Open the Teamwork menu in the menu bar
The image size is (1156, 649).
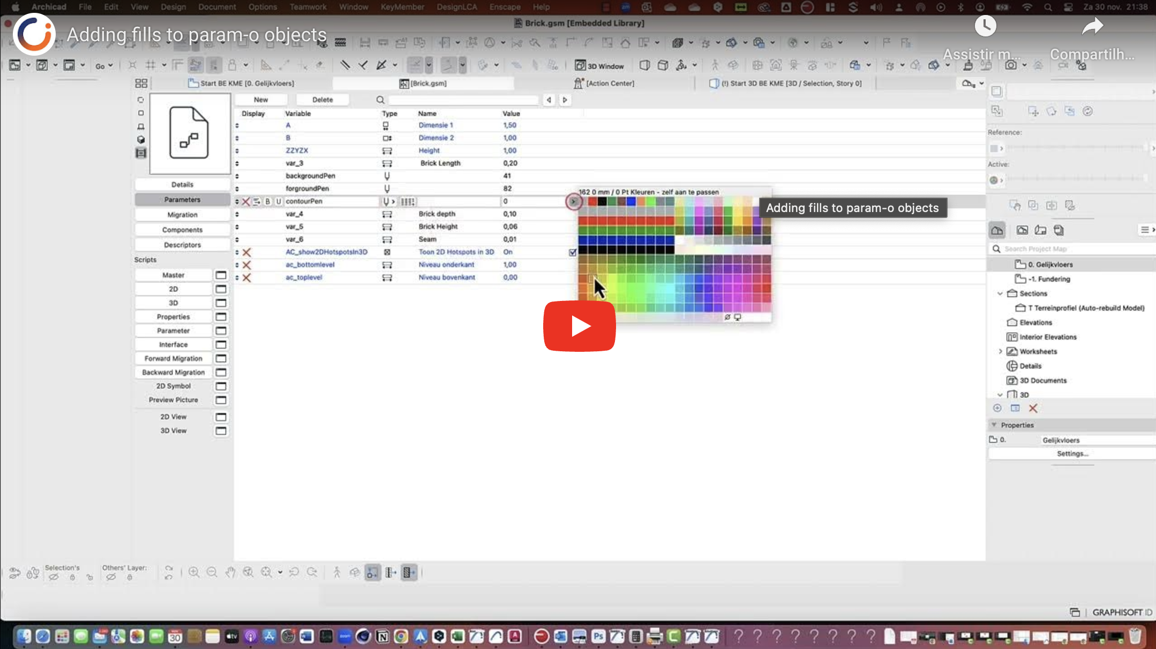point(308,7)
